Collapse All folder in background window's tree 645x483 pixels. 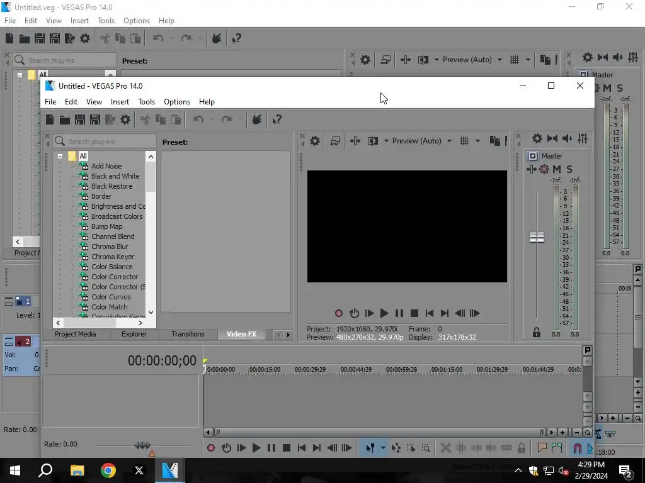(20, 75)
